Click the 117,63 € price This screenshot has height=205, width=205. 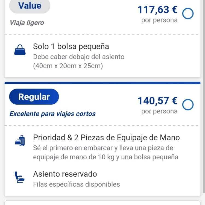(x=157, y=10)
